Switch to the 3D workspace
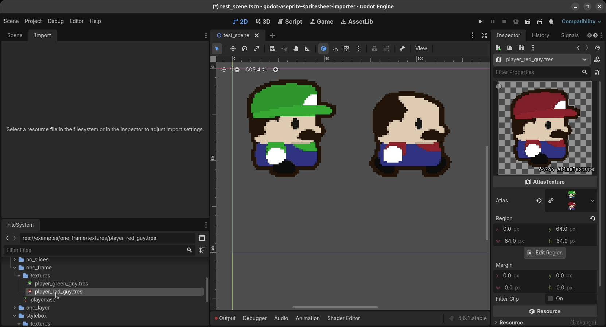 pyautogui.click(x=263, y=22)
